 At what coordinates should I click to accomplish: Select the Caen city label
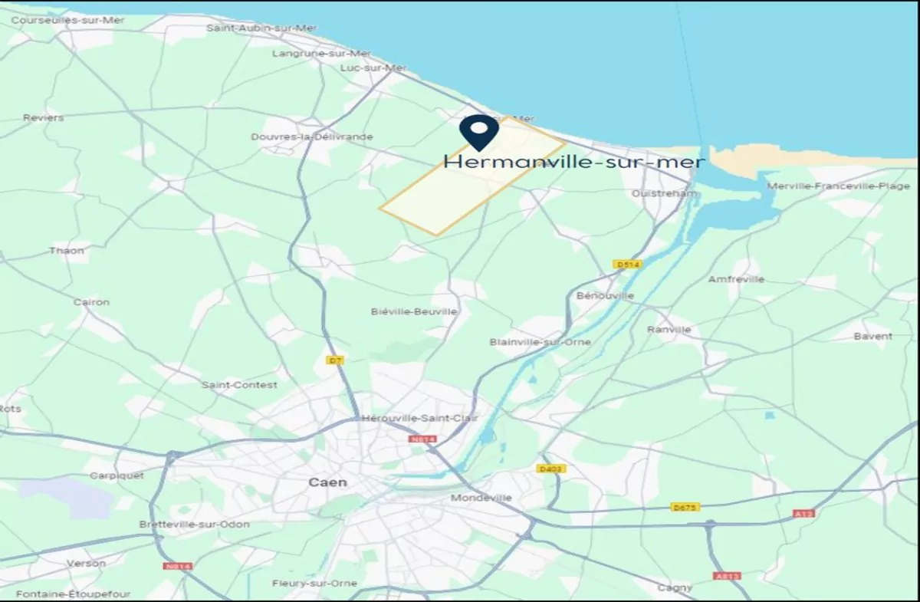click(327, 482)
